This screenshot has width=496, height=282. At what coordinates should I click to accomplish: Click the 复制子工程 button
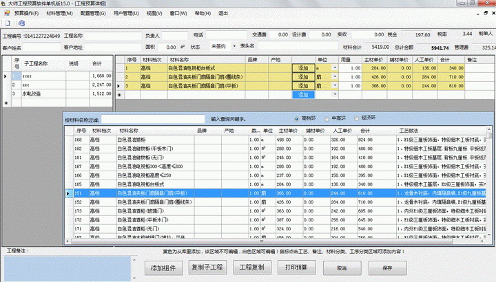click(207, 268)
